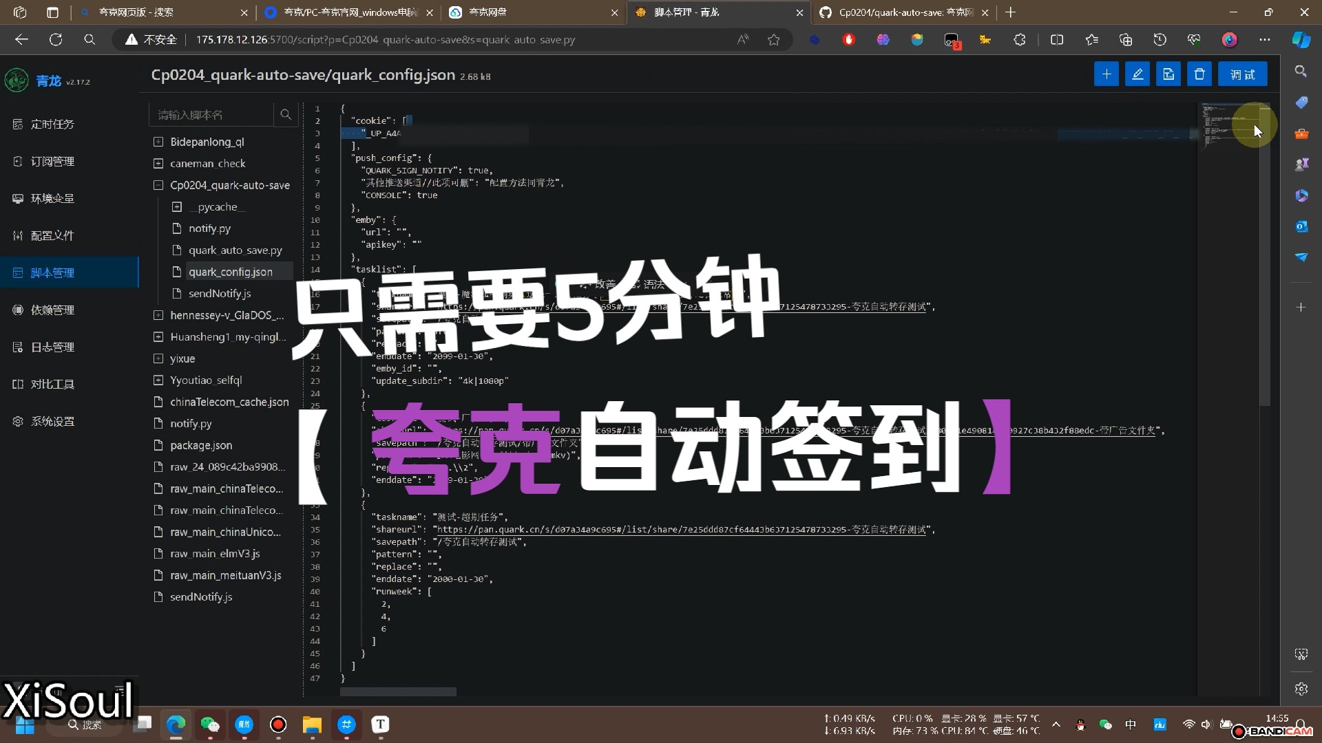Open Outlook icon in Edge sidebar
The width and height of the screenshot is (1322, 743).
1301,226
